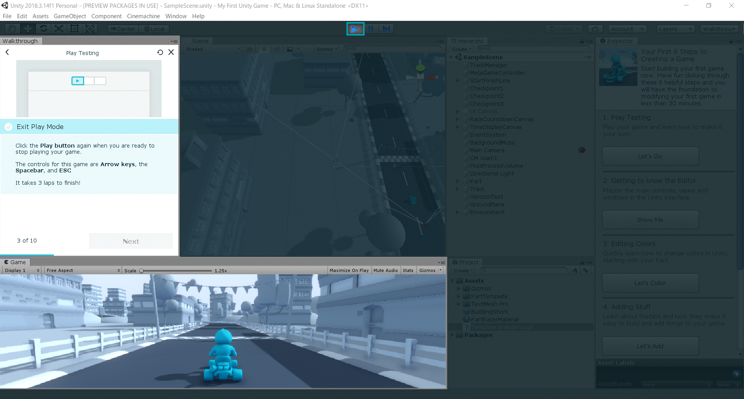Click the Play button to exit play mode
This screenshot has width=744, height=399.
355,29
